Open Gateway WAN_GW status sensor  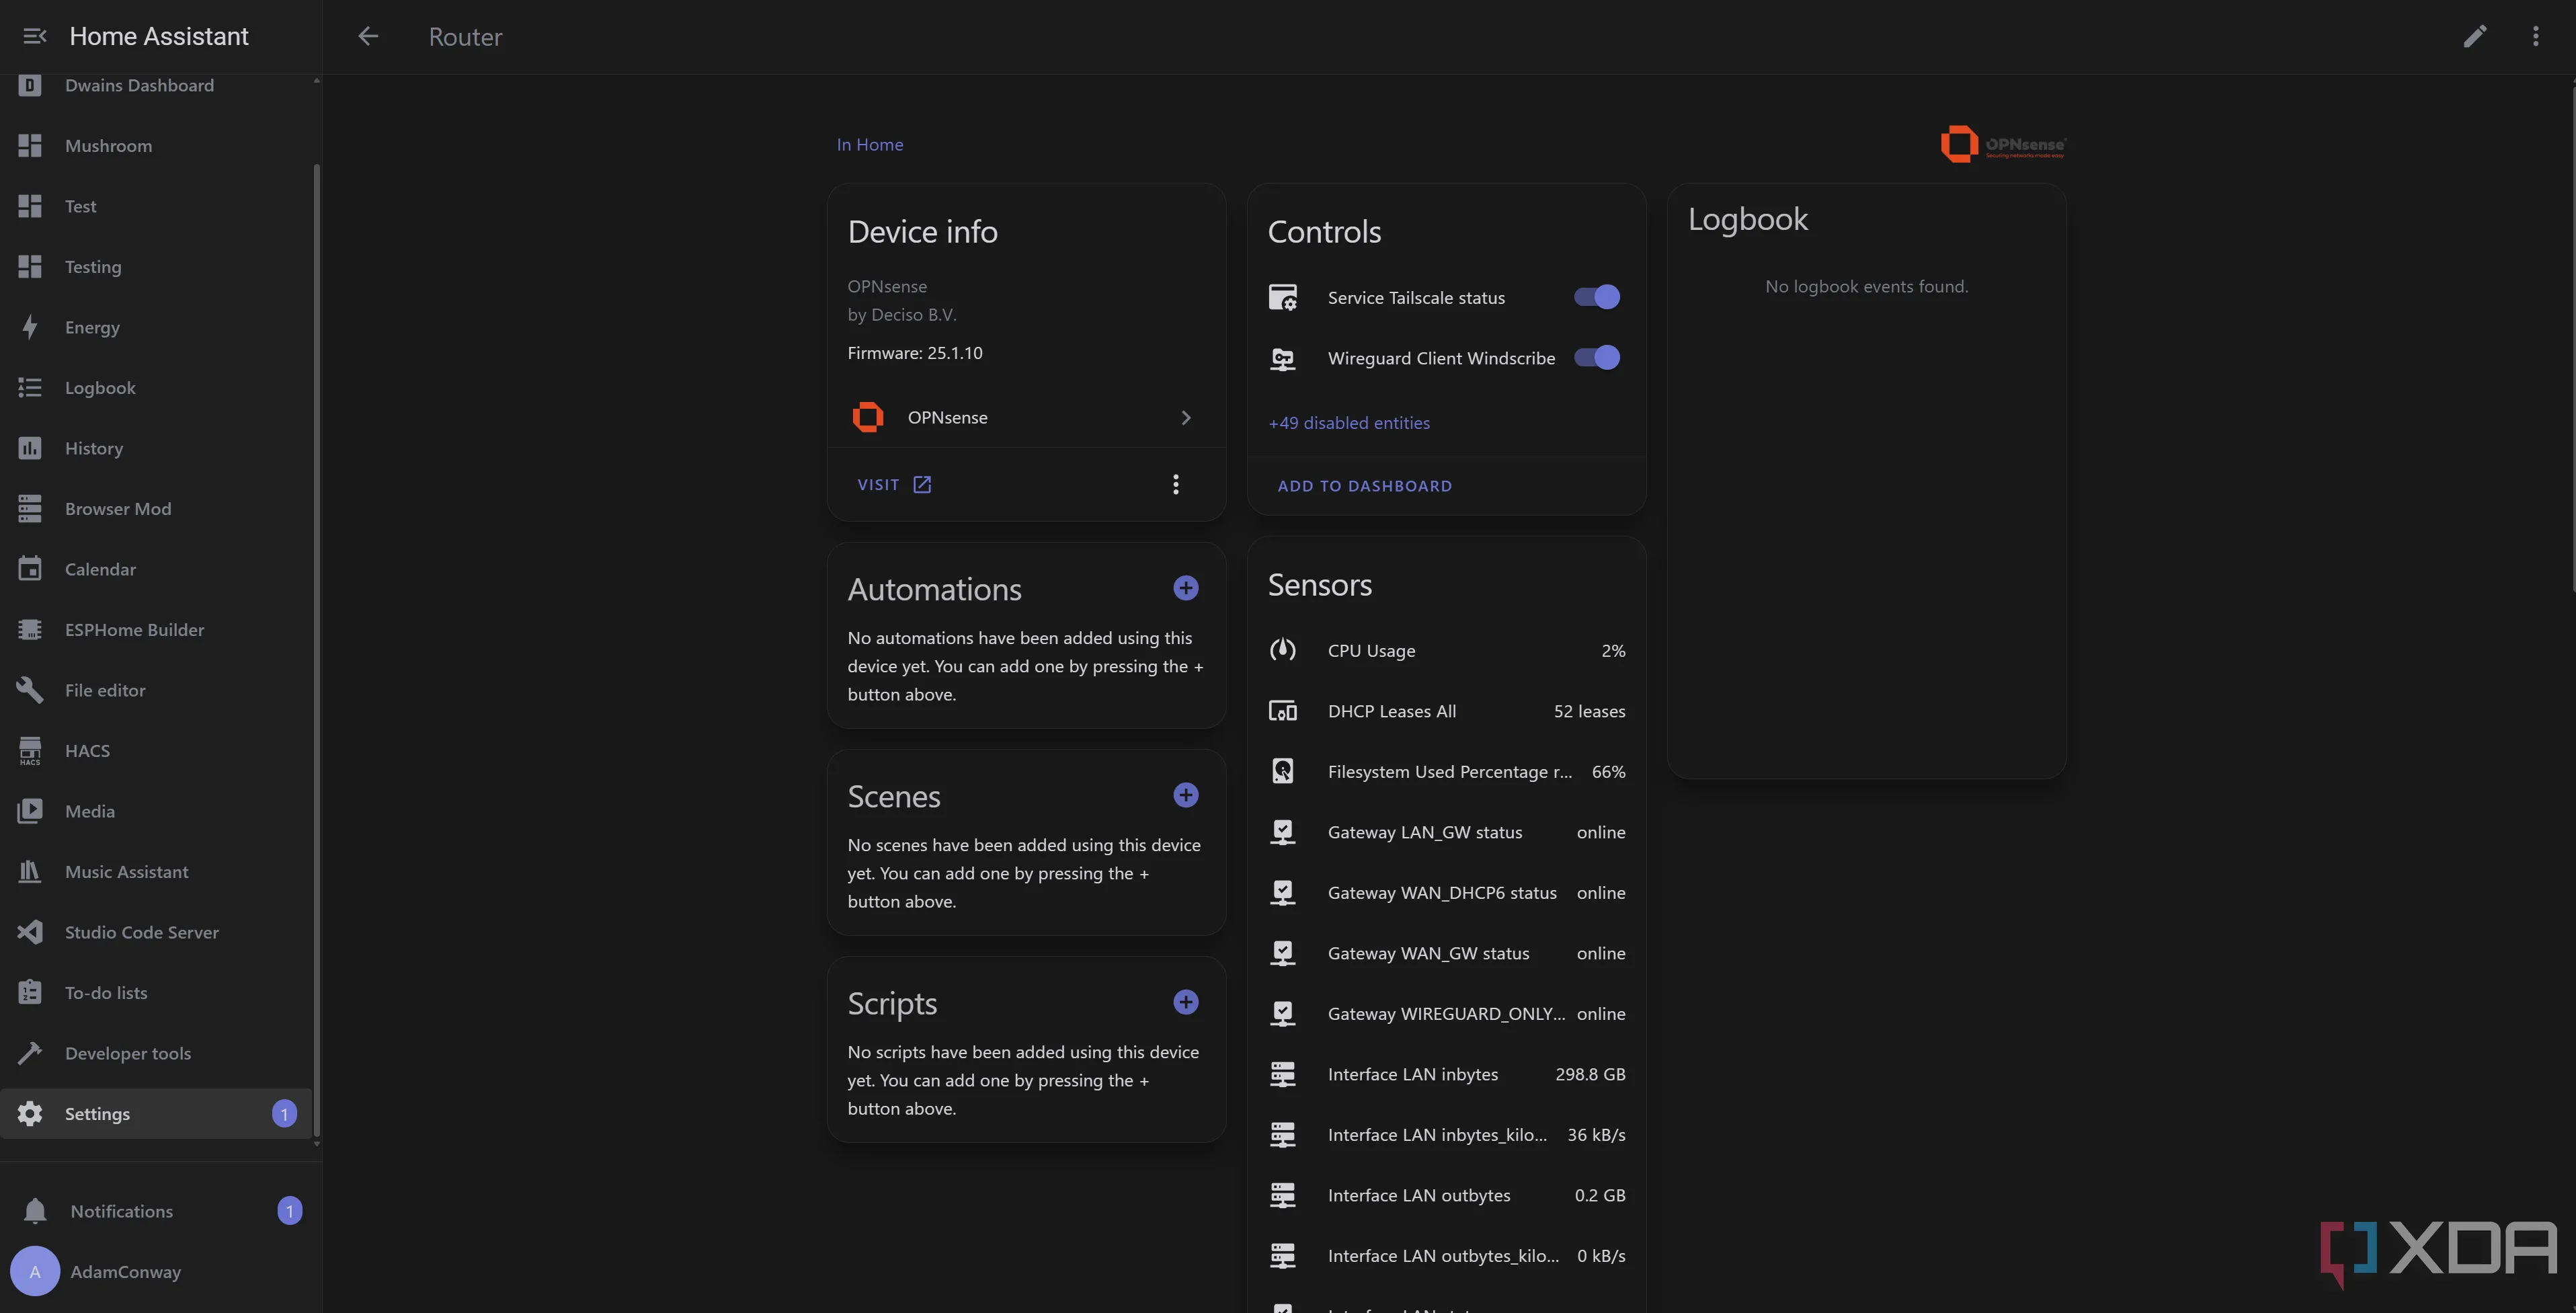click(1446, 953)
